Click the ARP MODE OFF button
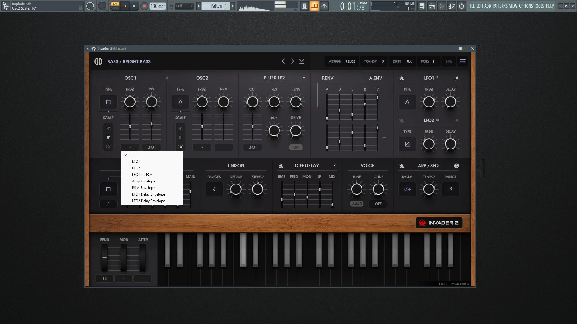The height and width of the screenshot is (324, 577). pyautogui.click(x=407, y=189)
